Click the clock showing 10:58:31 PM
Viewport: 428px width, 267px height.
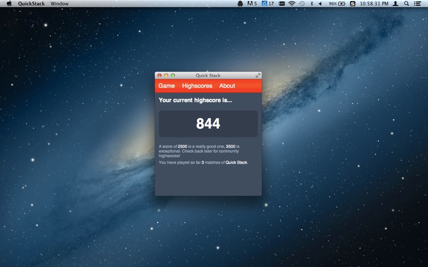(374, 4)
